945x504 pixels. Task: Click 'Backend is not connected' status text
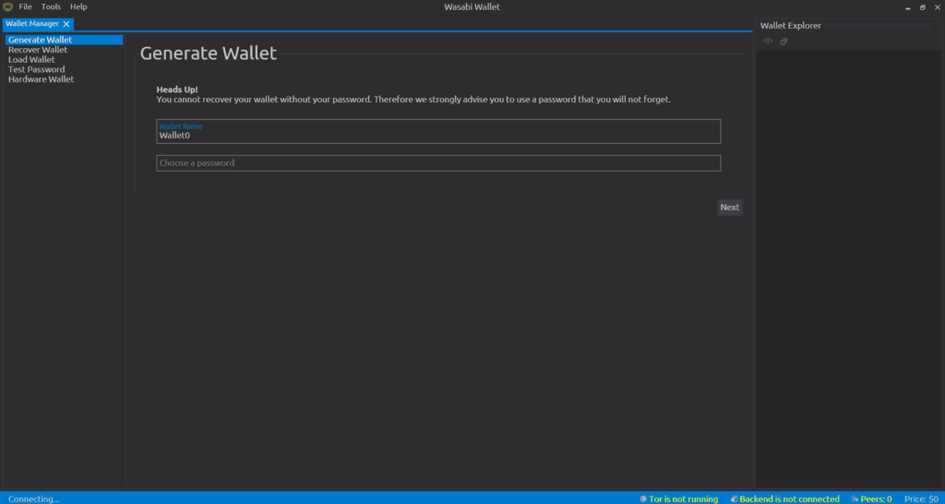click(790, 499)
